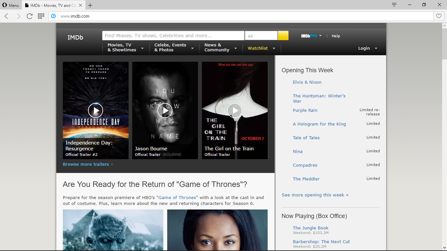Image resolution: width=447 pixels, height=251 pixels.
Task: Click the browser Back arrow
Action: (x=7, y=16)
